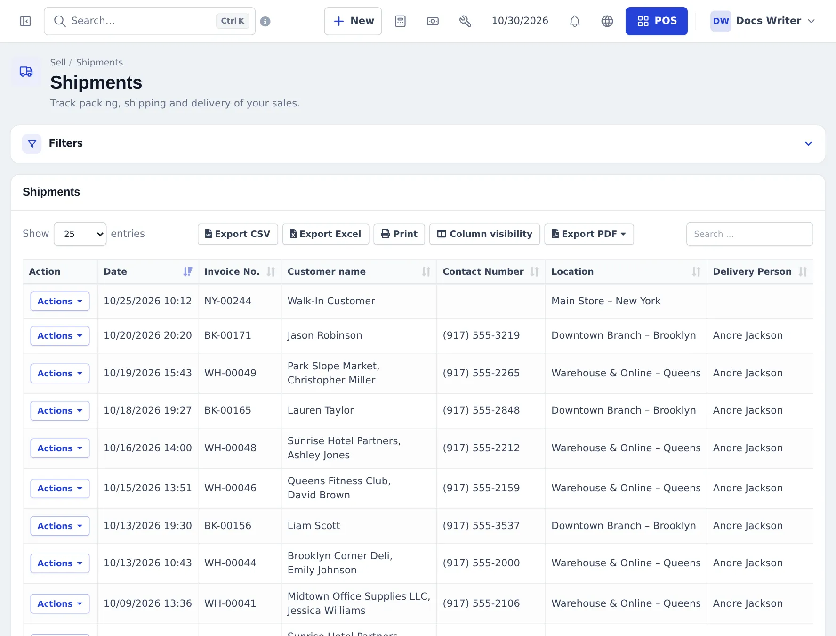The width and height of the screenshot is (836, 636).
Task: Click the cash register money icon
Action: [x=433, y=21]
